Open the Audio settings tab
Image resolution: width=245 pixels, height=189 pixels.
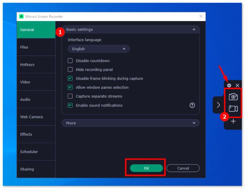coord(36,99)
